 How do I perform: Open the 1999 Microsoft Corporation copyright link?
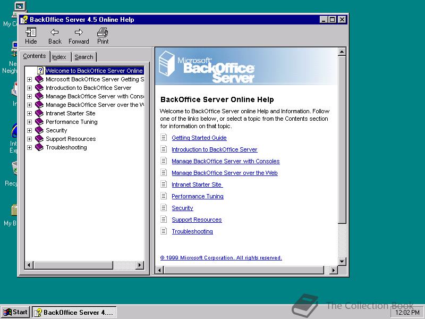(x=221, y=258)
